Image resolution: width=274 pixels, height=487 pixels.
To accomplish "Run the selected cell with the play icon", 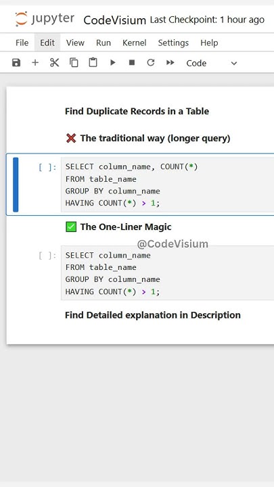I will coord(113,63).
